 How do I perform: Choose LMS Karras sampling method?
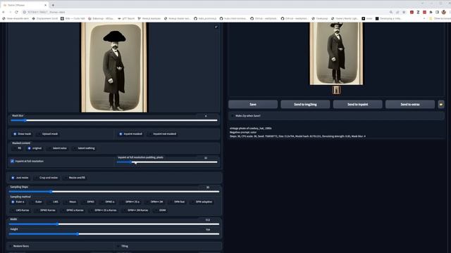(20, 210)
